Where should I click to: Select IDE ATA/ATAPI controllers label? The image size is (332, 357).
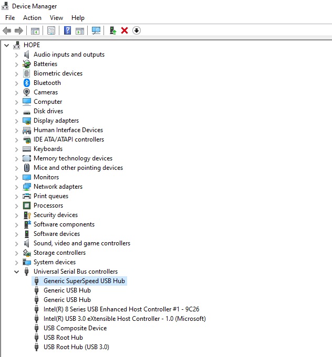(69, 139)
